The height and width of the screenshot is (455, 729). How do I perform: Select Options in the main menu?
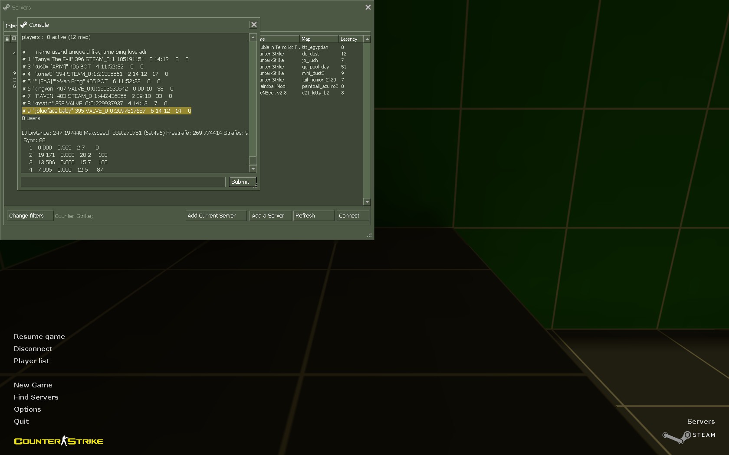27,409
